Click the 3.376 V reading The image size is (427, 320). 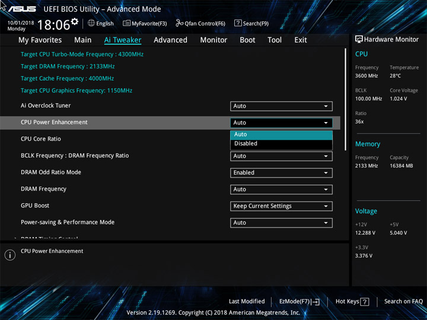[x=364, y=256]
